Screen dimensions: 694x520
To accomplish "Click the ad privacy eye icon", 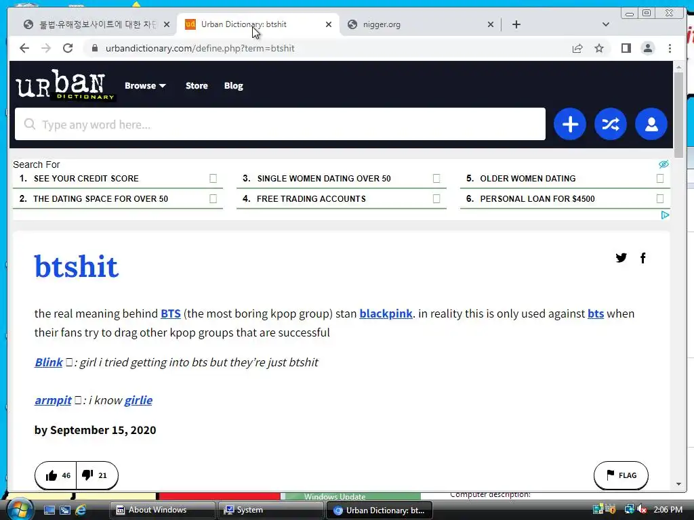I will (x=664, y=165).
